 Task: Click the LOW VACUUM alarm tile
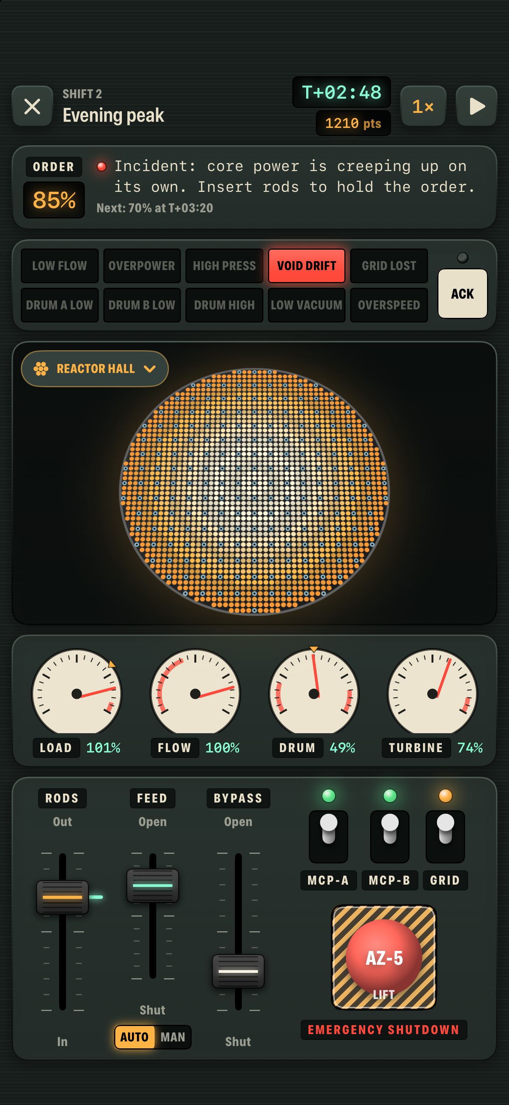pyautogui.click(x=307, y=305)
